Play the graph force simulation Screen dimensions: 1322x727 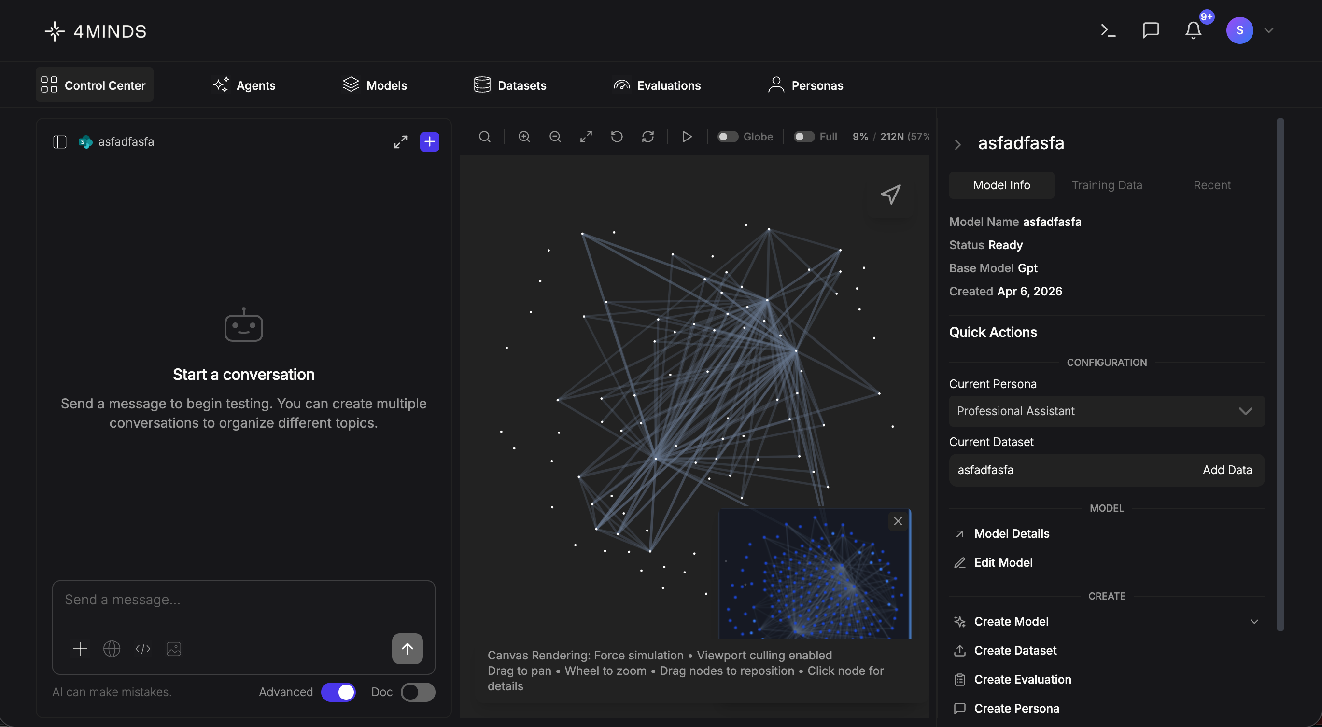(687, 137)
